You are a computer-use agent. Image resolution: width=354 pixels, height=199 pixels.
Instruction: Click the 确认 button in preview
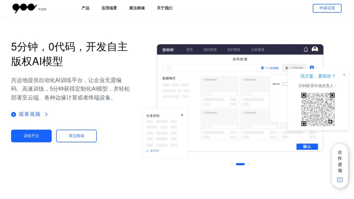click(307, 147)
